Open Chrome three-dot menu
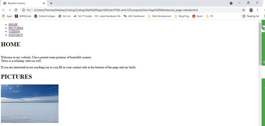Image resolution: width=265 pixels, height=126 pixels. [x=257, y=10]
